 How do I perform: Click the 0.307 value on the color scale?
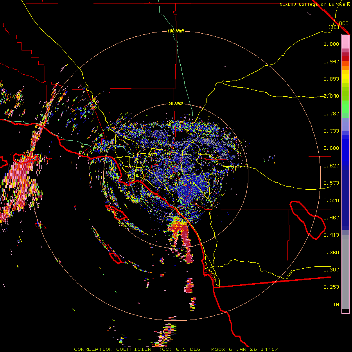[x=331, y=270]
